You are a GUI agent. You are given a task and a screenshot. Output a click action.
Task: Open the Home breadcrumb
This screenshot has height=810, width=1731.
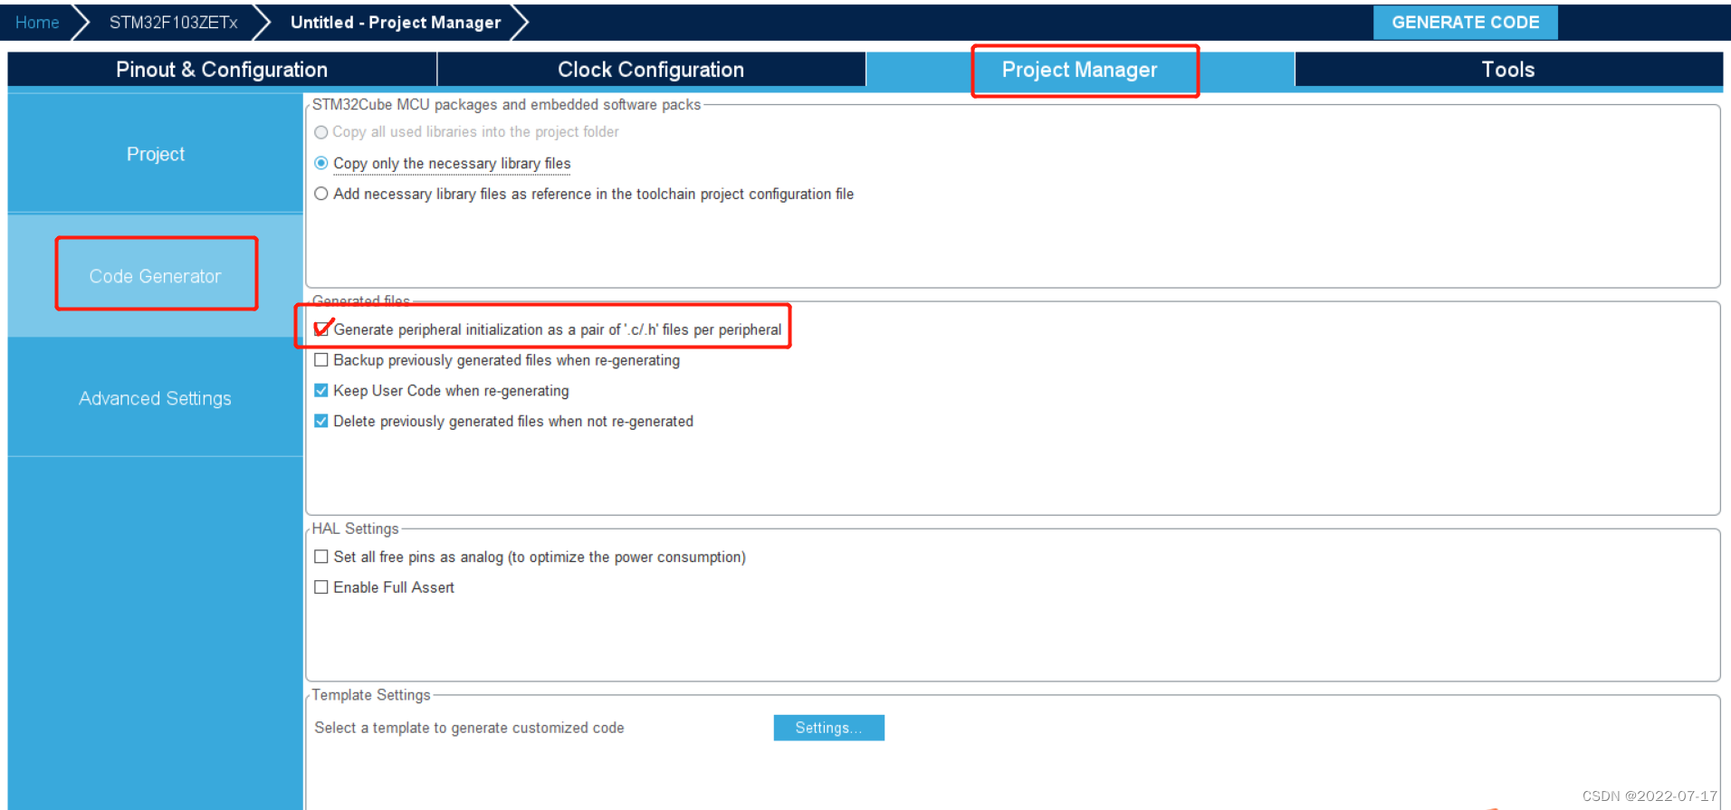click(37, 23)
